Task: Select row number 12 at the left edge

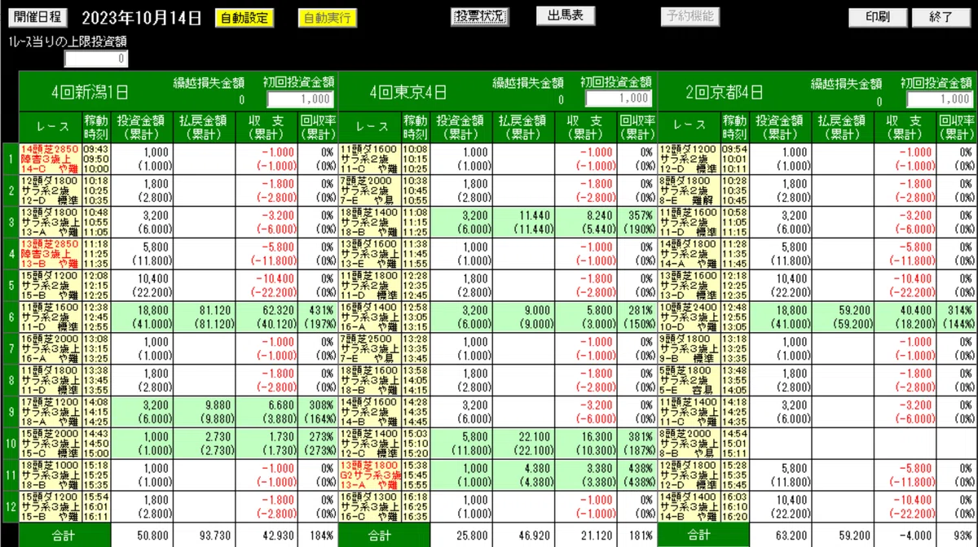Action: 10,505
